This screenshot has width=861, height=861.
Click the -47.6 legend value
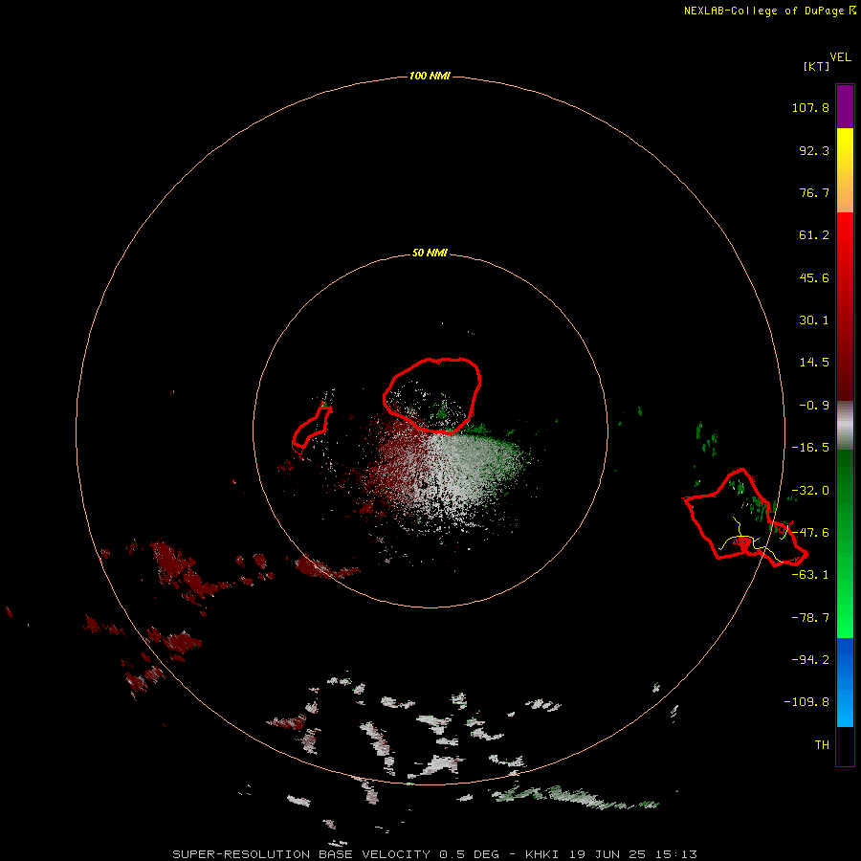810,533
